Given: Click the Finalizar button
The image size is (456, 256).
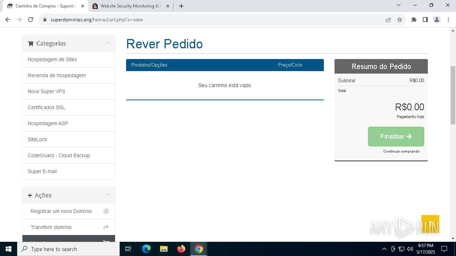Looking at the screenshot, I should pos(396,137).
